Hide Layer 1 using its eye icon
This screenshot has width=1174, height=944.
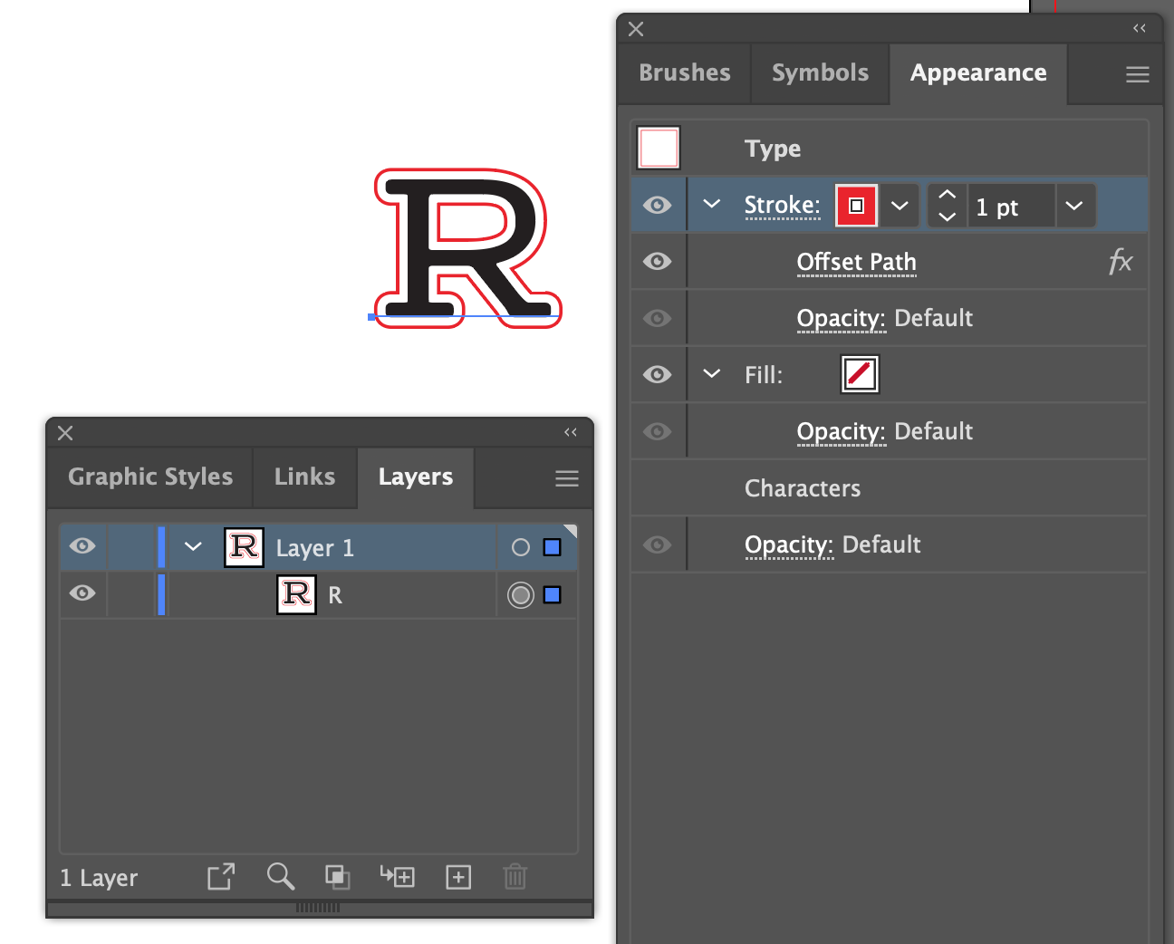pos(82,546)
